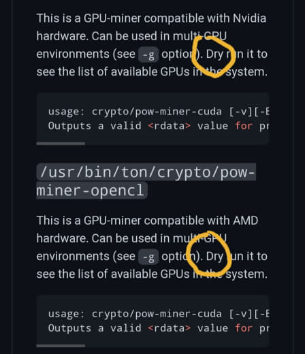Image resolution: width=305 pixels, height=354 pixels.
Task: Click the usage line in the first code block
Action: [x=159, y=112]
